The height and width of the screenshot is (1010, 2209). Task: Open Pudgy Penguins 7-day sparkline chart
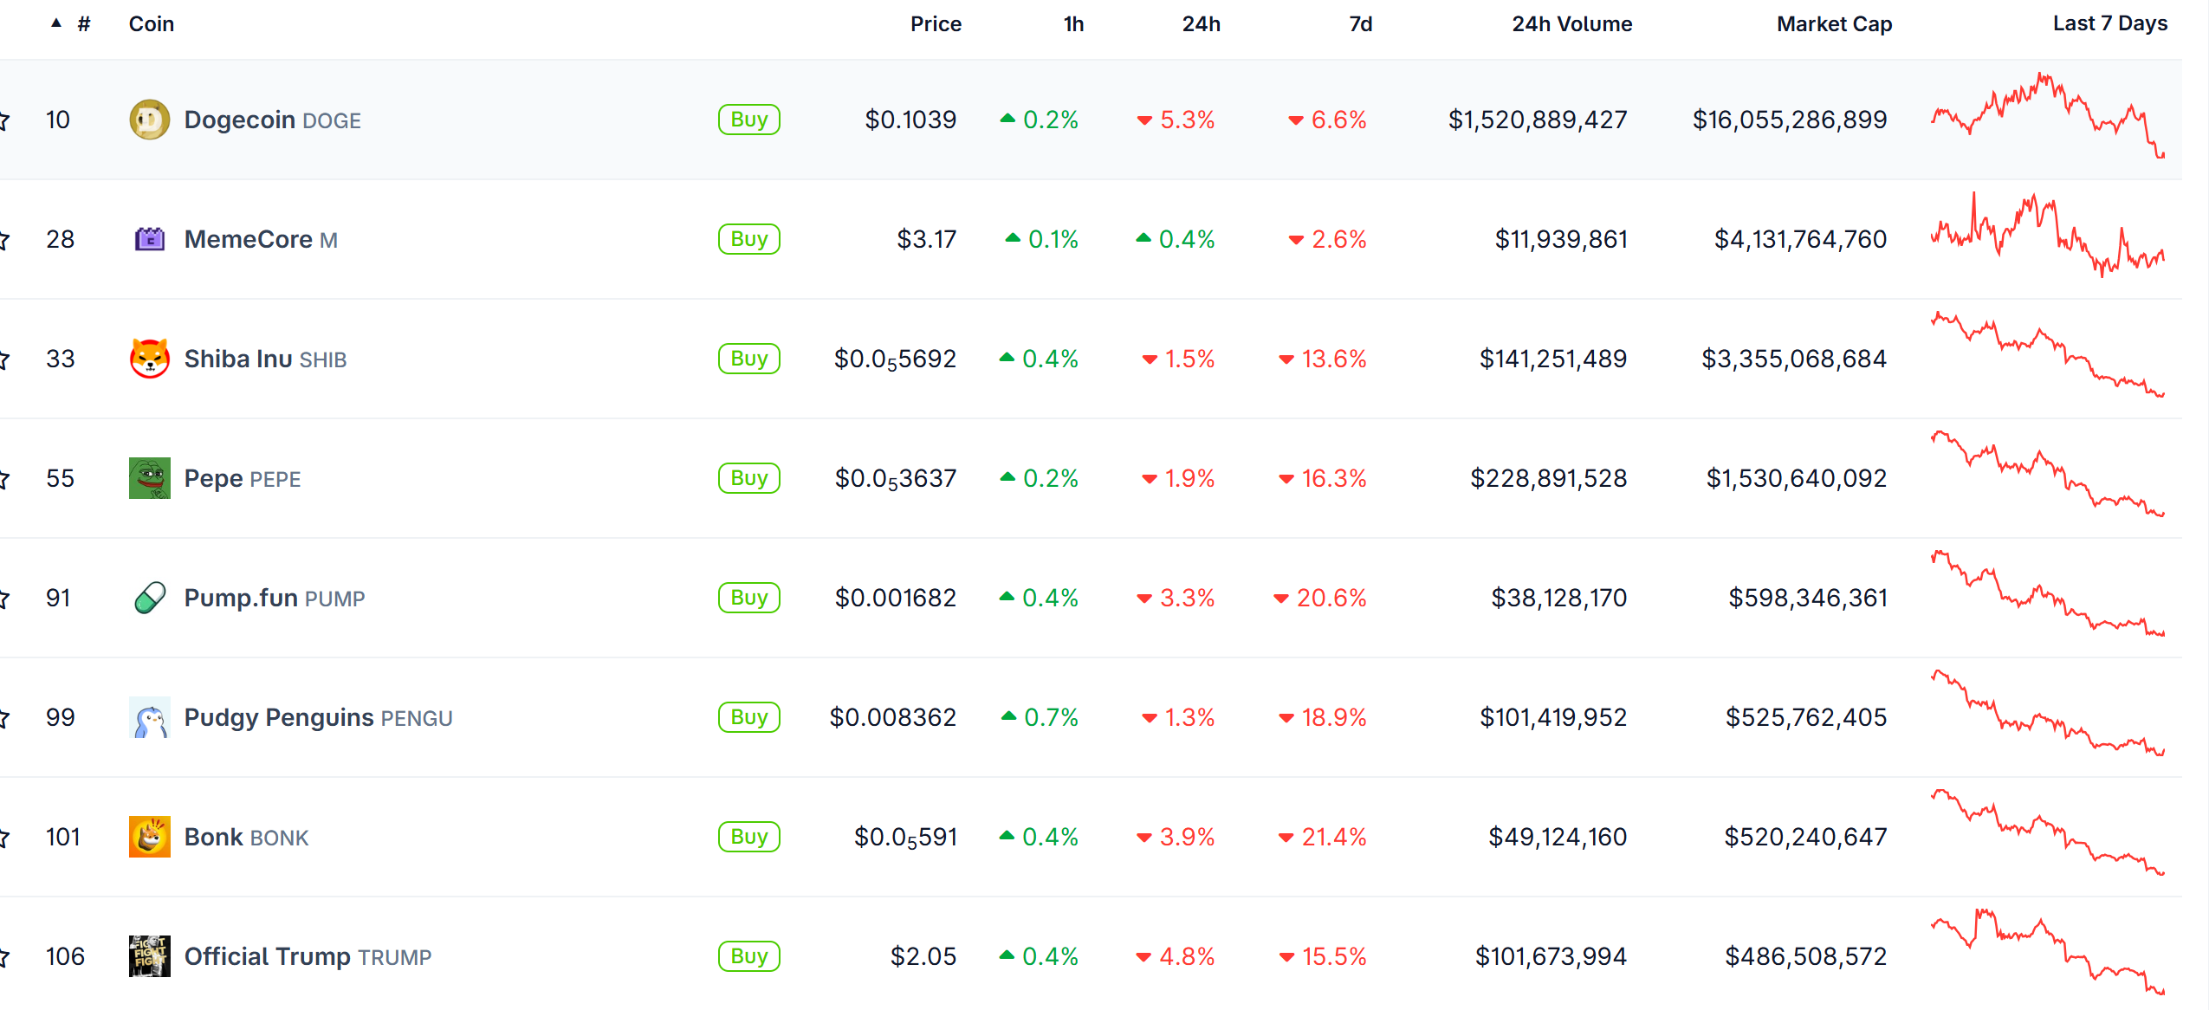click(2048, 713)
